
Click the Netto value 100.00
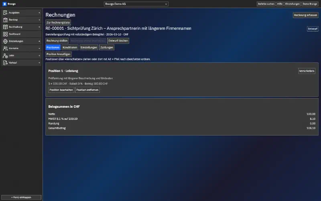pos(311,114)
